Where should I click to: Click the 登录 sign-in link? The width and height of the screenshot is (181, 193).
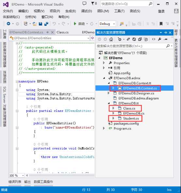[x=161, y=11]
